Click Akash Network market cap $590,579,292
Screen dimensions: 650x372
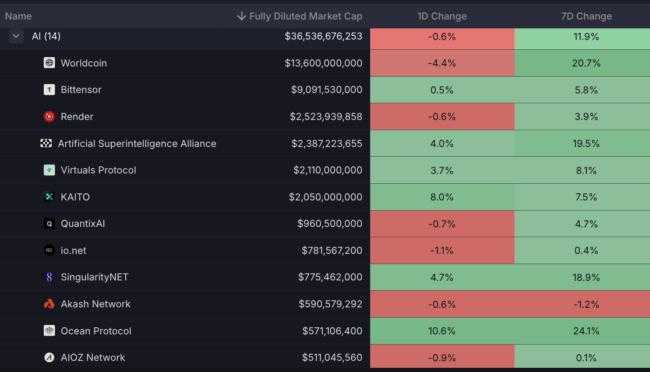331,304
